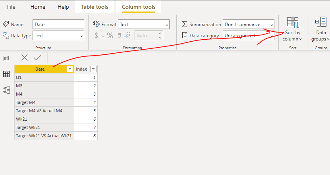Image resolution: width=330 pixels, height=175 pixels.
Task: Apply percentage format icon
Action: coord(110,35)
